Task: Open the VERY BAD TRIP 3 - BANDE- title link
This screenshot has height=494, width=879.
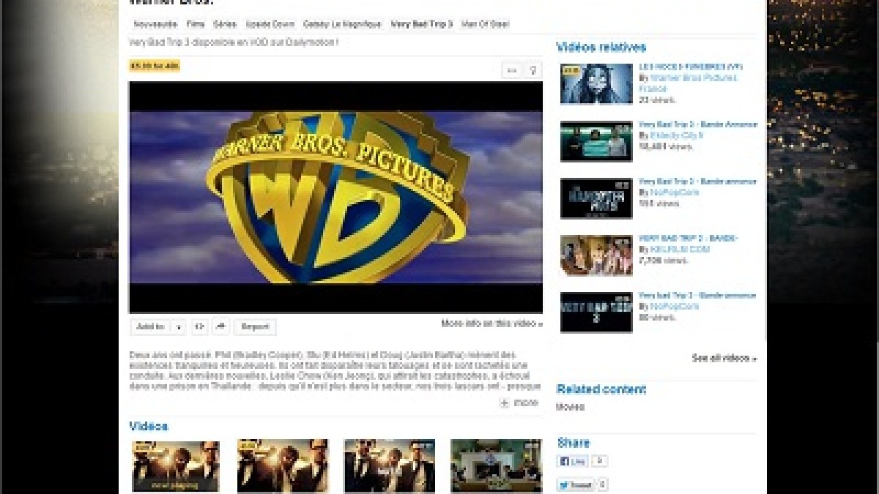Action: (x=688, y=239)
